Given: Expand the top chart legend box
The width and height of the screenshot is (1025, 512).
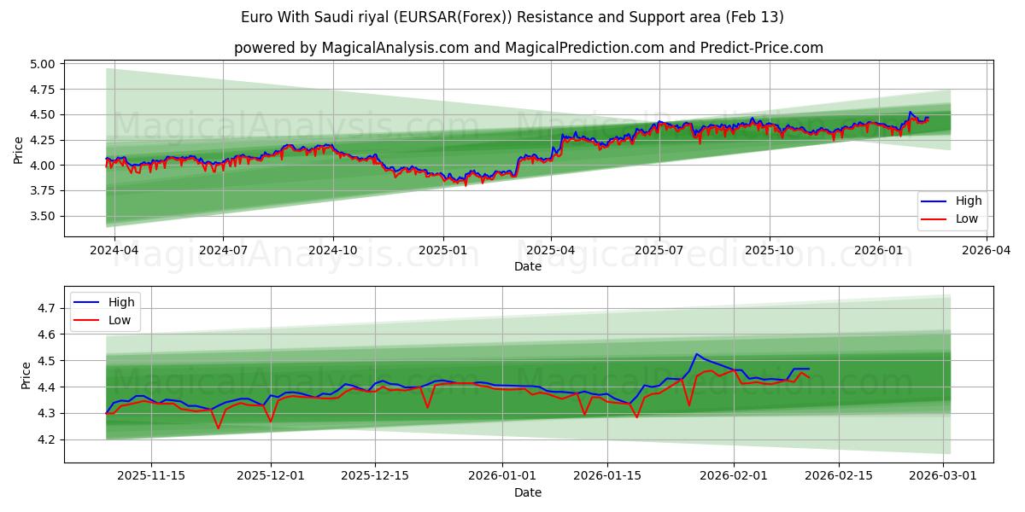Looking at the screenshot, I should (x=953, y=209).
